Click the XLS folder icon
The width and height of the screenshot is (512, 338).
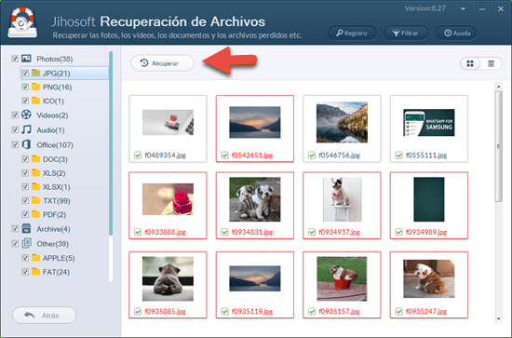[x=36, y=173]
